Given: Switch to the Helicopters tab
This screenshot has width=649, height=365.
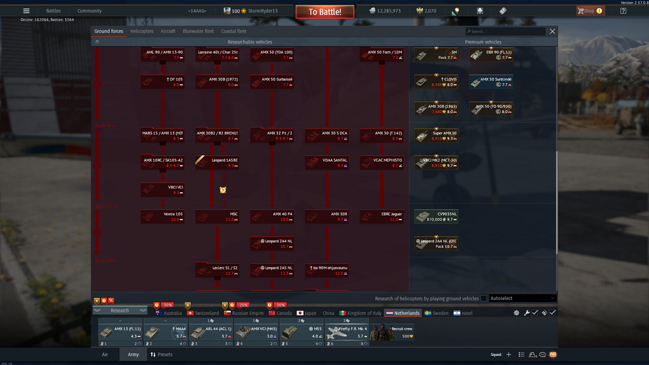Looking at the screenshot, I should 141,31.
